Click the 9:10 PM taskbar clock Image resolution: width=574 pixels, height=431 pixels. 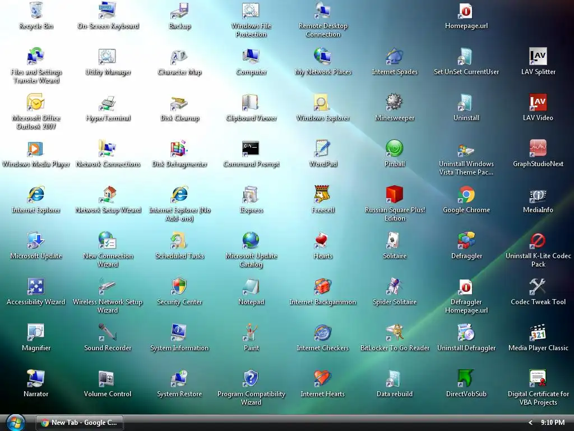pos(552,423)
